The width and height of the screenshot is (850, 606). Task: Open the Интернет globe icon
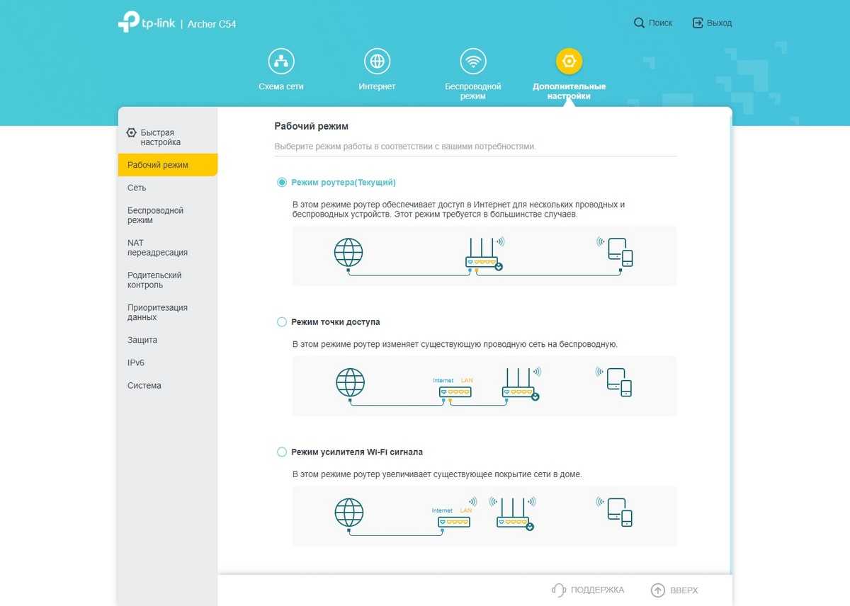click(x=377, y=62)
